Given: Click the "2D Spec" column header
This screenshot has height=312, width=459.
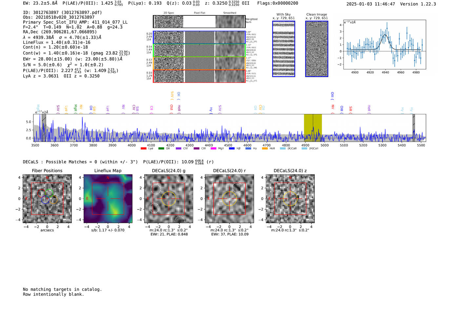Looking at the screenshot, I should pos(169,13).
